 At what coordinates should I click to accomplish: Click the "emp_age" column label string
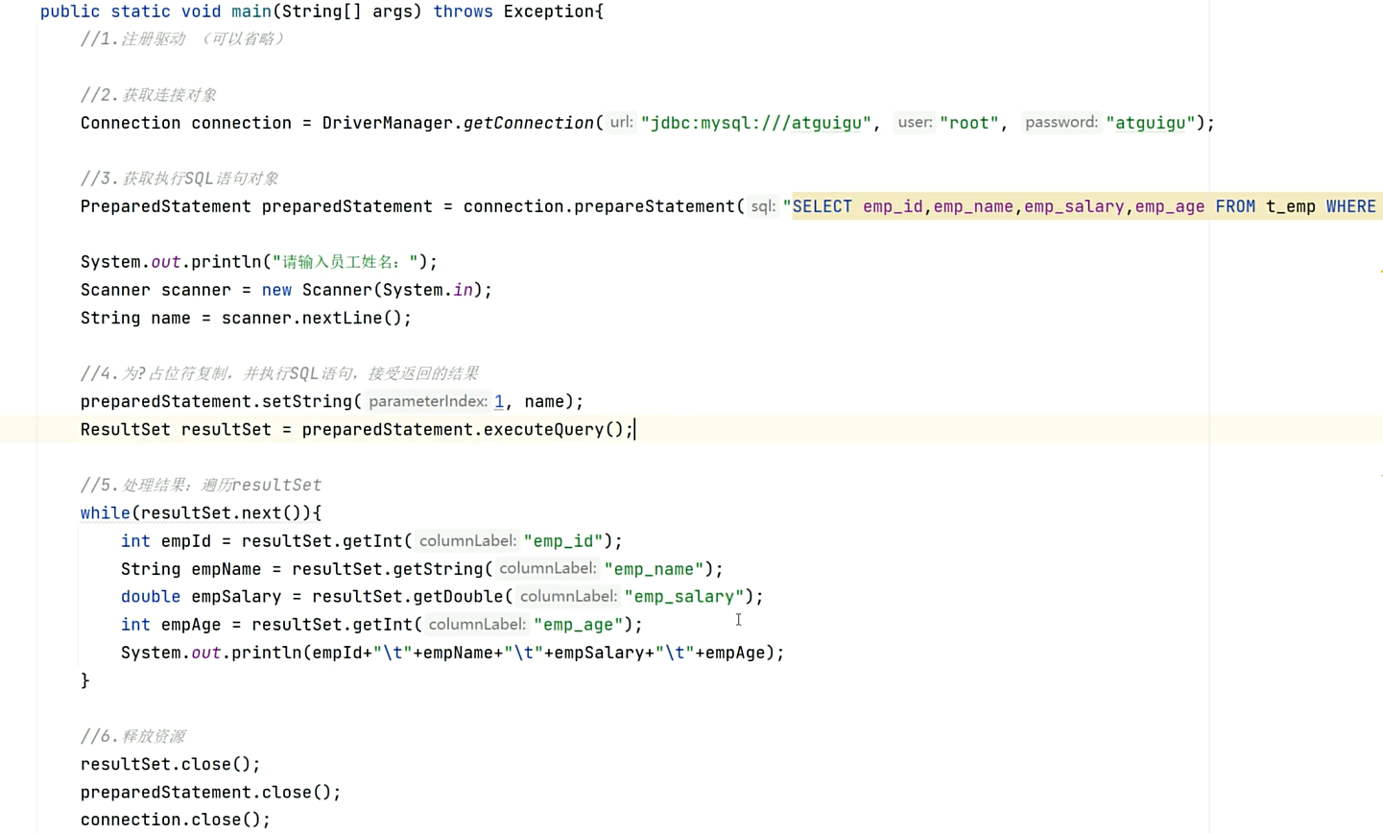[x=579, y=625]
